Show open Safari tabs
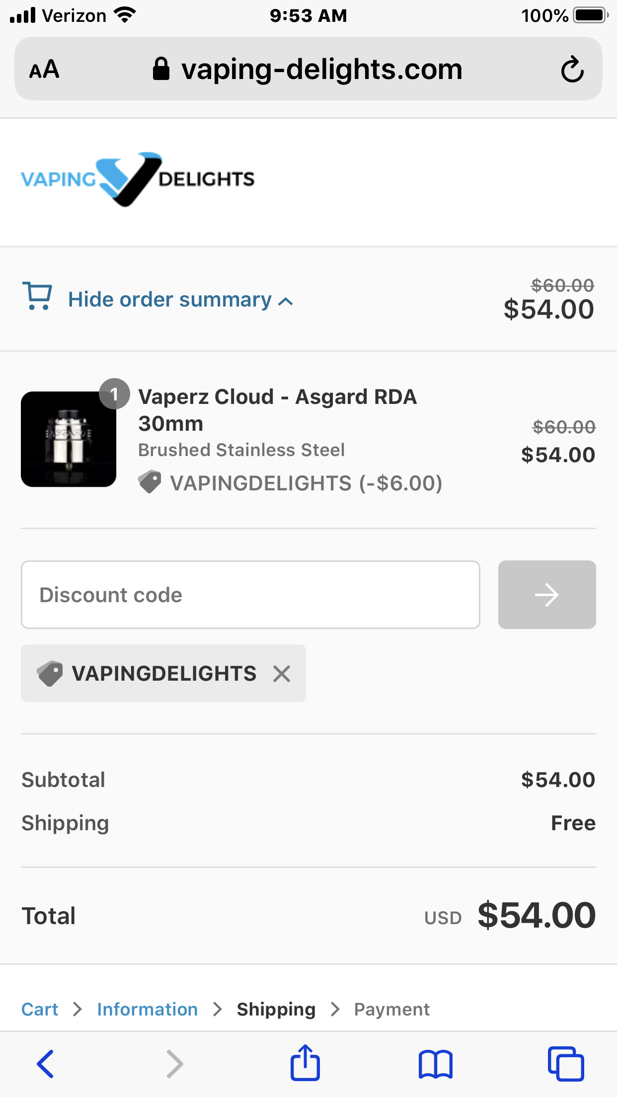 [x=565, y=1064]
